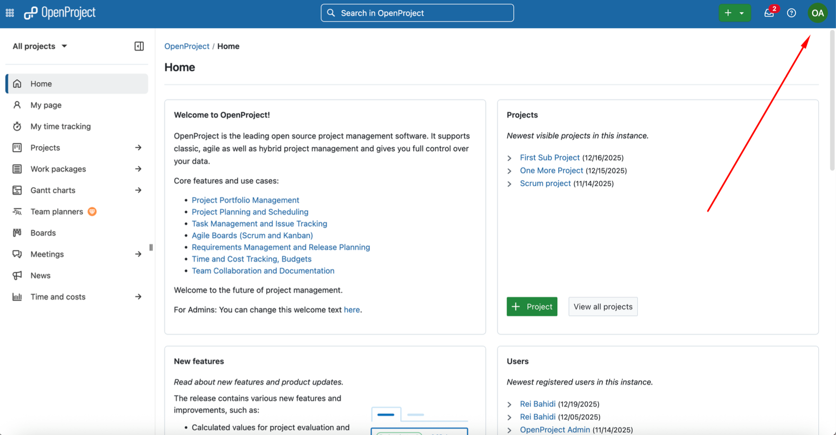Click the My page person icon
This screenshot has width=836, height=435.
click(x=17, y=105)
